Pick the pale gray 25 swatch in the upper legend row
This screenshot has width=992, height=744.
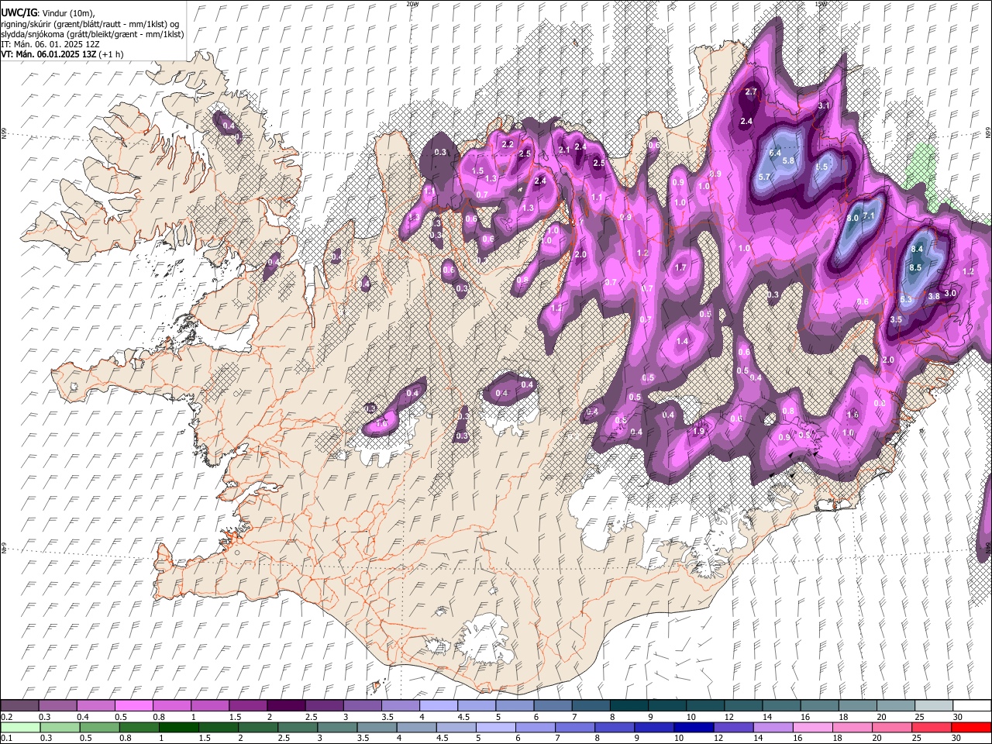click(x=934, y=705)
